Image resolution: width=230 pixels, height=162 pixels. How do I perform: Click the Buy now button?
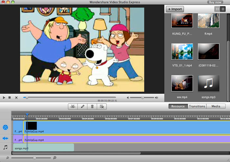click(x=215, y=2)
